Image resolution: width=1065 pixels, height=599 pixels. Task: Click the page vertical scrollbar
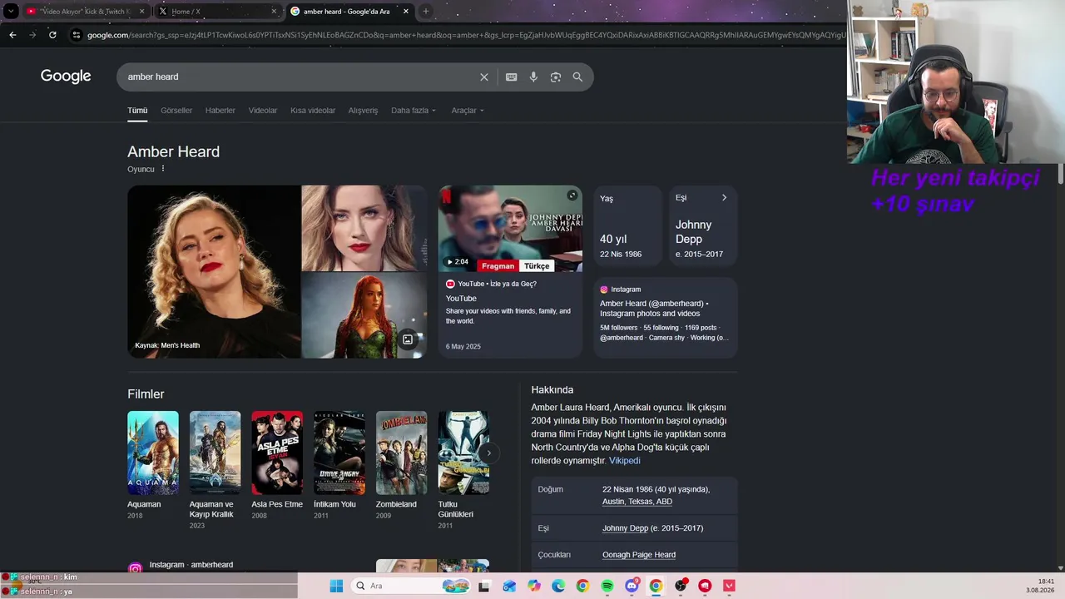coord(1061,175)
